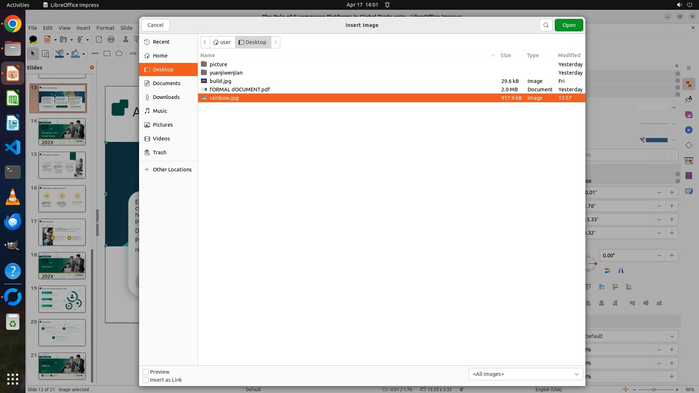Viewport: 699px width, 393px height.
Task: Check the Insert as Link option
Action: (x=146, y=380)
